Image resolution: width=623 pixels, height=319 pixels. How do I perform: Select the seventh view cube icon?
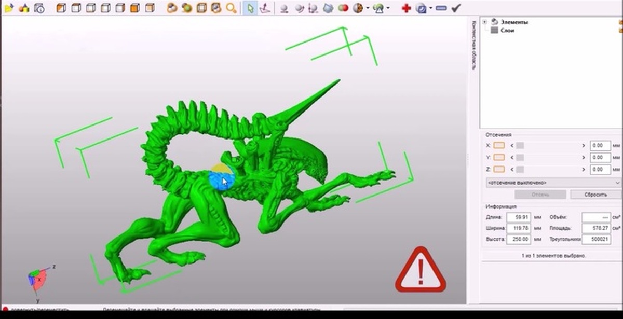tap(150, 8)
